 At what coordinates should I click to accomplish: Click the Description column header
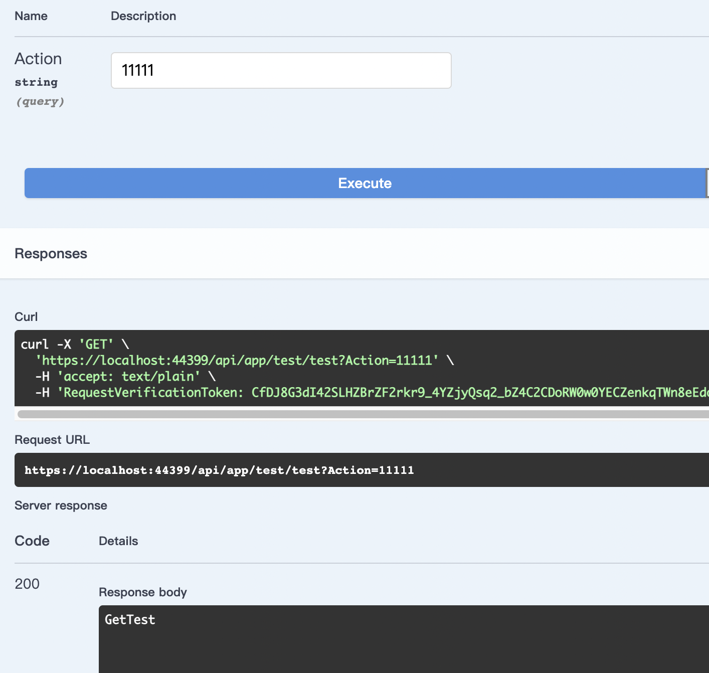click(x=143, y=16)
